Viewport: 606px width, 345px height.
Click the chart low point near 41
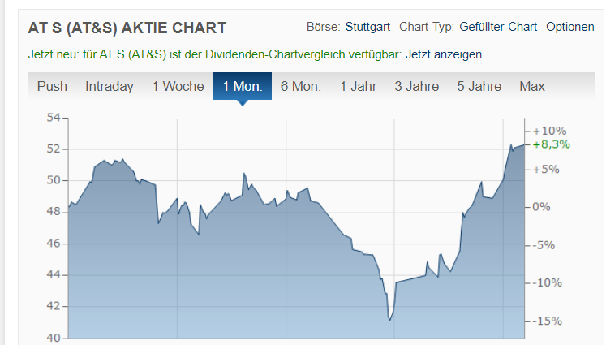coord(390,320)
